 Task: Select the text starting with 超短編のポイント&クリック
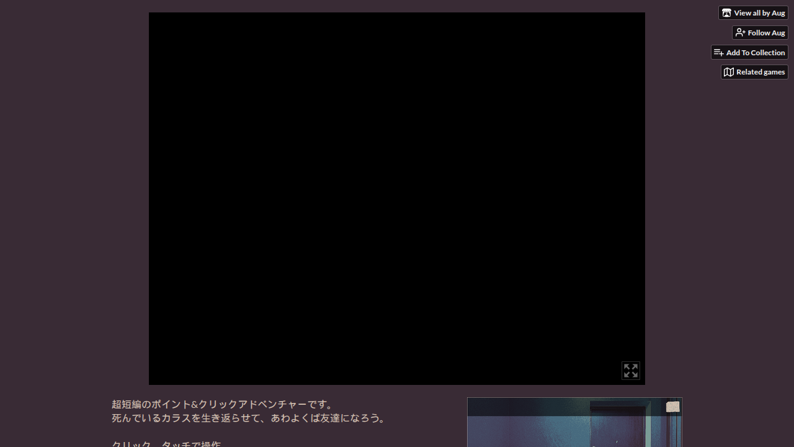coord(223,404)
